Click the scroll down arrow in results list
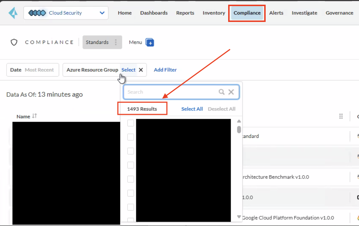Image resolution: width=359 pixels, height=226 pixels. point(239,217)
